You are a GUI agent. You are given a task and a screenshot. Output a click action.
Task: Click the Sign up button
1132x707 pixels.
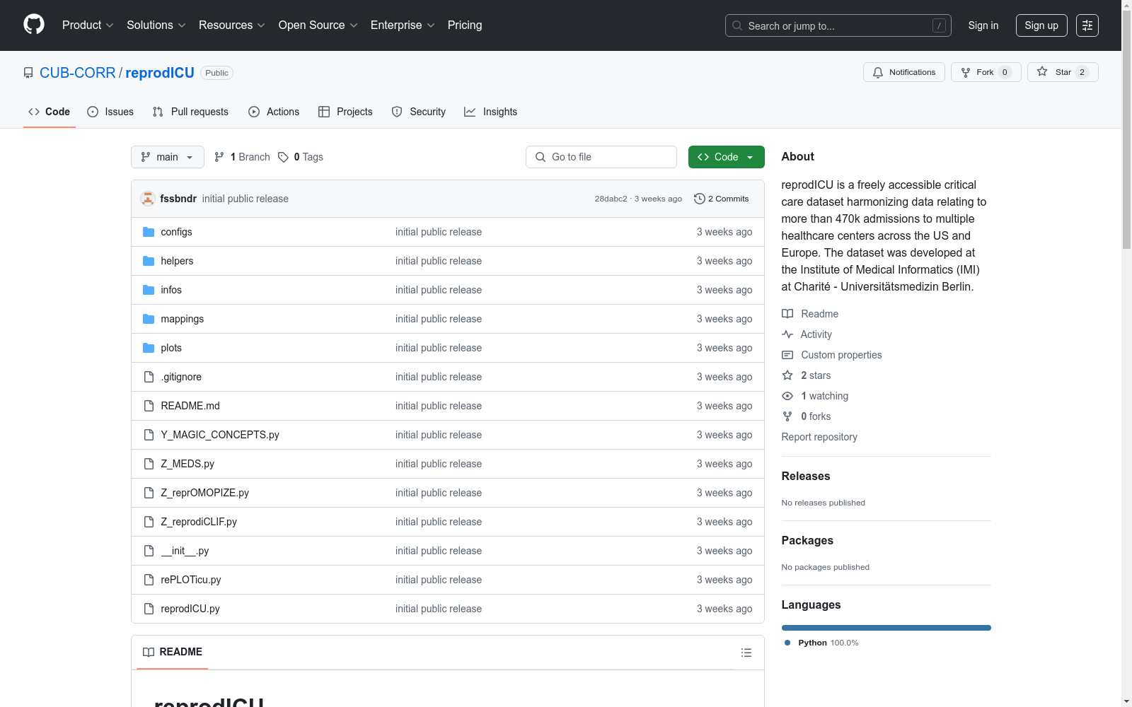[x=1041, y=25]
